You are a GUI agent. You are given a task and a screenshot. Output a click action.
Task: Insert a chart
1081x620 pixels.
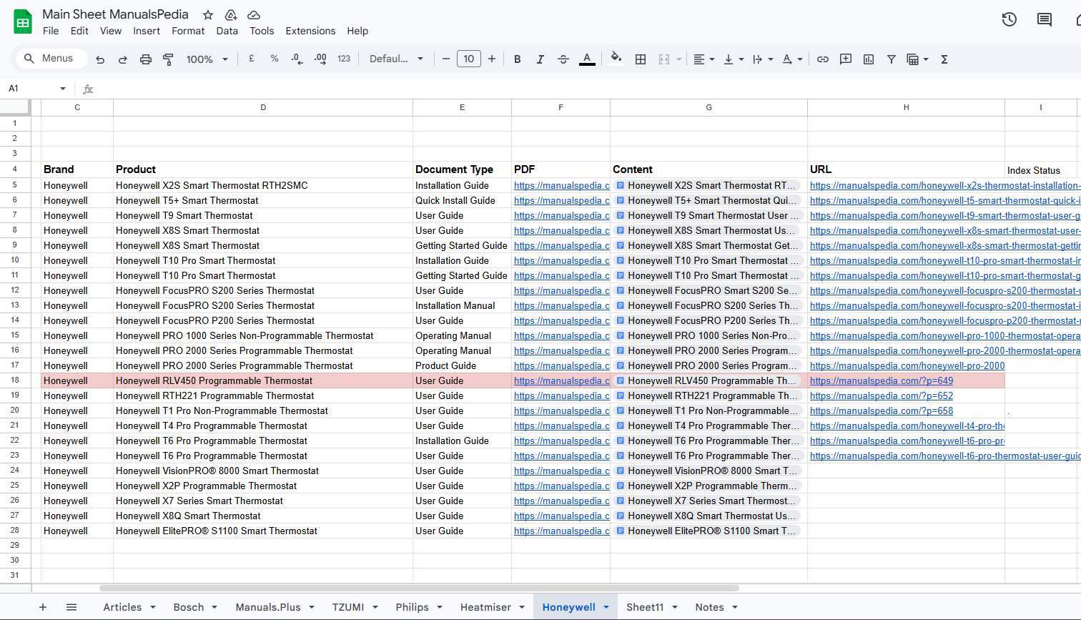(x=869, y=59)
